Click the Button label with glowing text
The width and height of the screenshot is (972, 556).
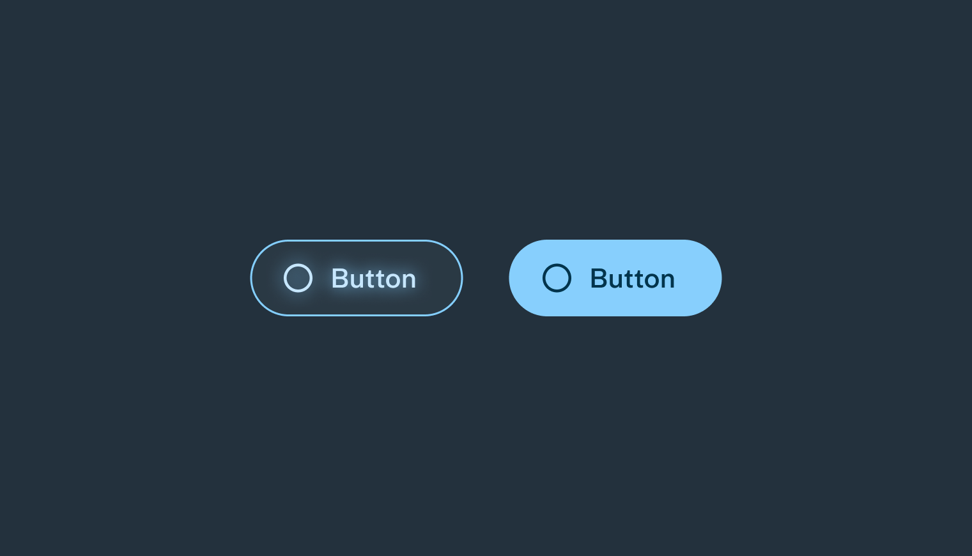click(x=374, y=278)
